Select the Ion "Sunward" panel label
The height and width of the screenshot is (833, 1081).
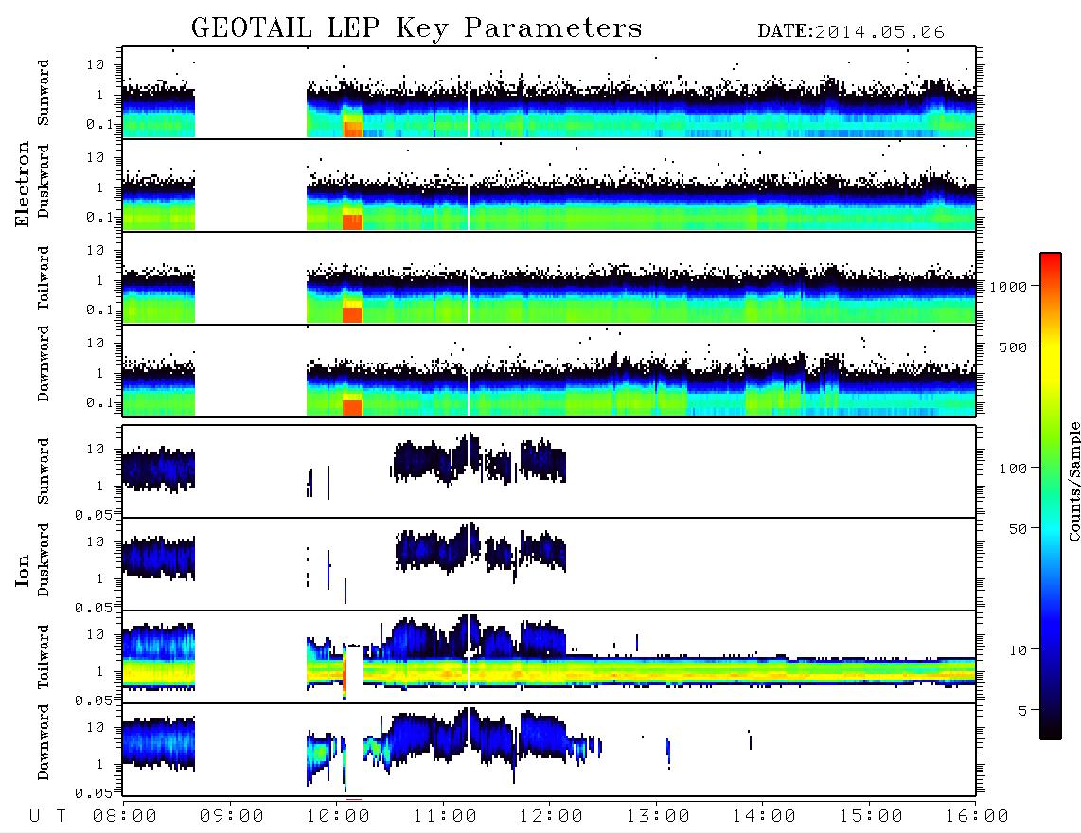pyautogui.click(x=44, y=471)
